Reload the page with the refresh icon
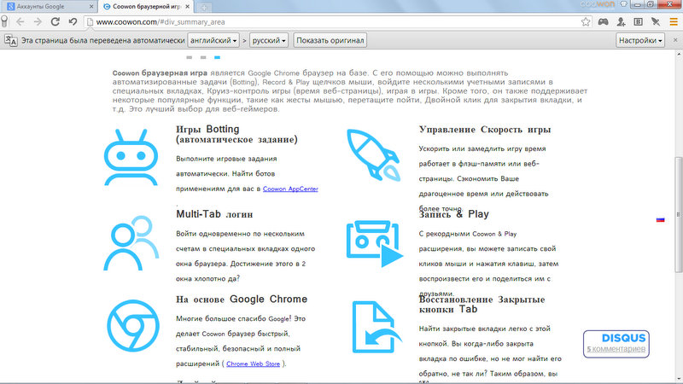Image resolution: width=683 pixels, height=384 pixels. 55,22
